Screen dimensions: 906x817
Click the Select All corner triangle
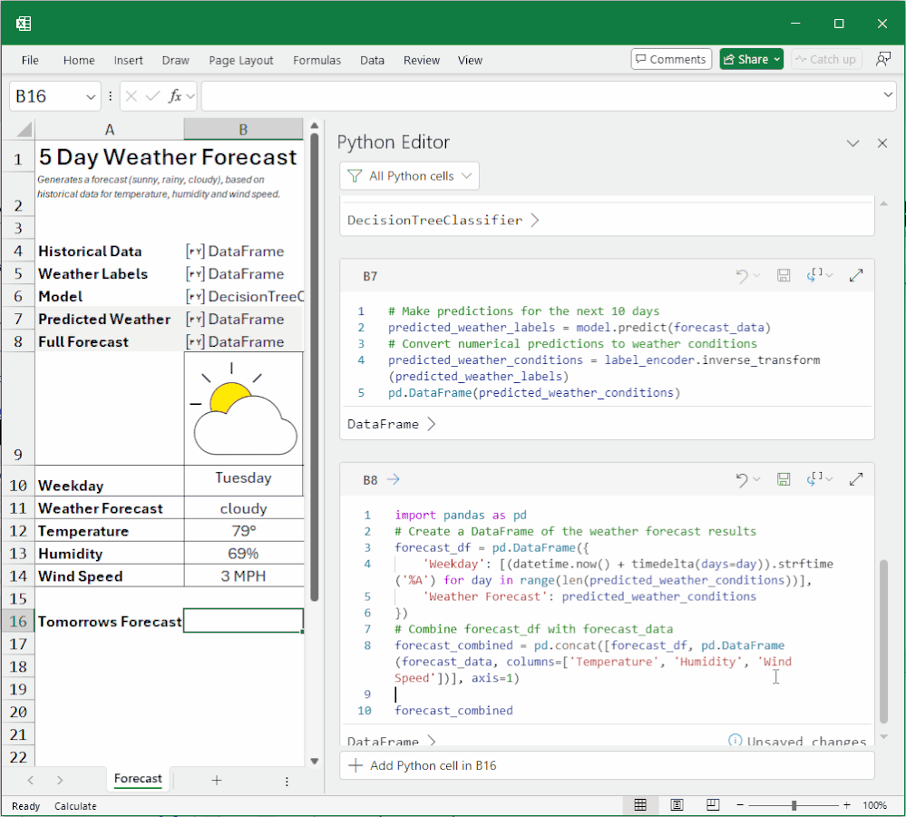click(x=23, y=129)
